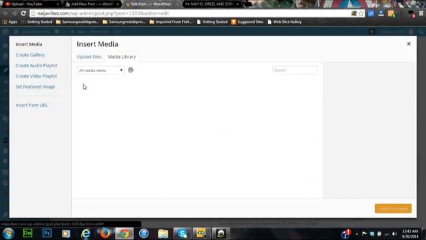Launch Dreamweaver from the taskbar
The width and height of the screenshot is (426, 240).
[x=28, y=233]
